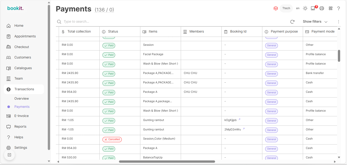Click the Ttech workspace chip

286,8
